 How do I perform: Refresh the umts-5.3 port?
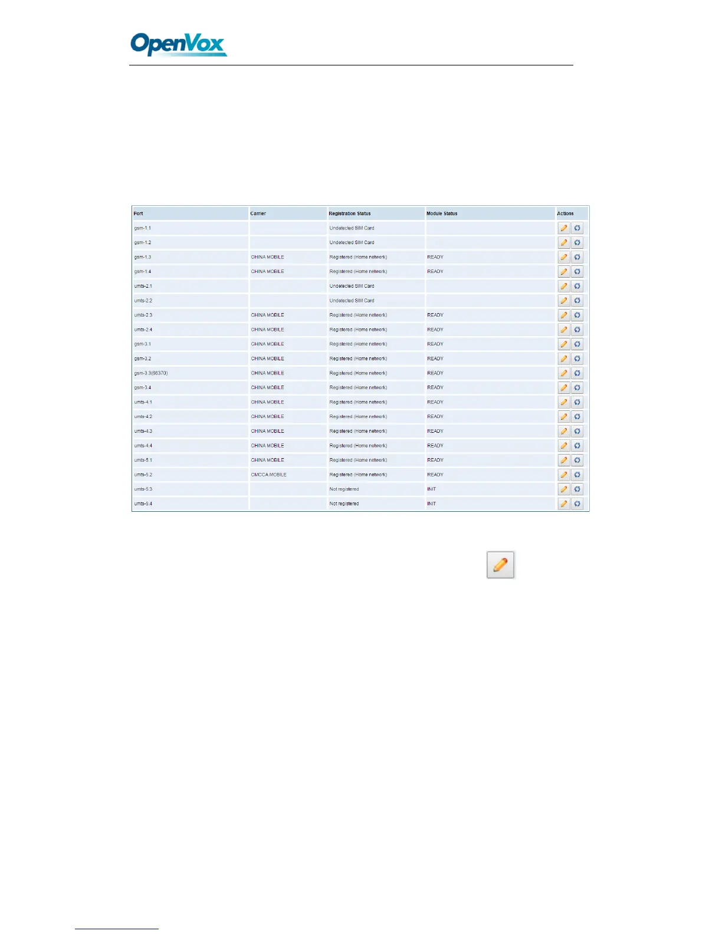click(577, 489)
